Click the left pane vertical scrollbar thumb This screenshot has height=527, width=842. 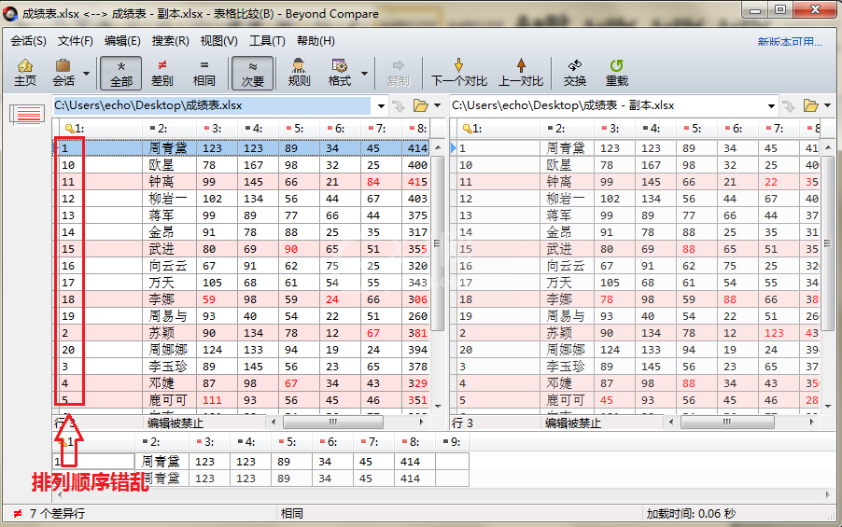(x=438, y=243)
